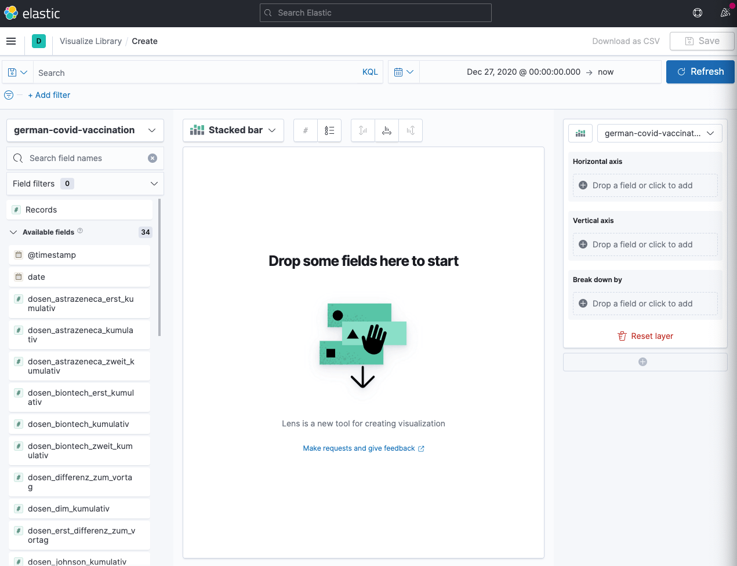The height and width of the screenshot is (566, 737).
Task: Collapse the Available fields section
Action: click(x=13, y=232)
